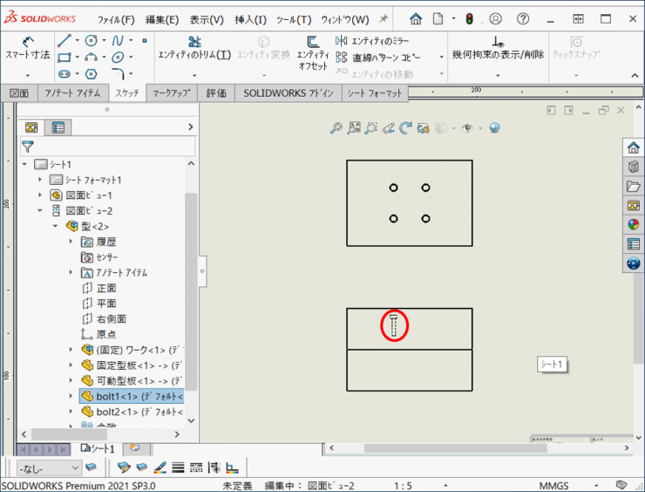
Task: Expand the 図面ビュー1 tree node
Action: (40, 195)
